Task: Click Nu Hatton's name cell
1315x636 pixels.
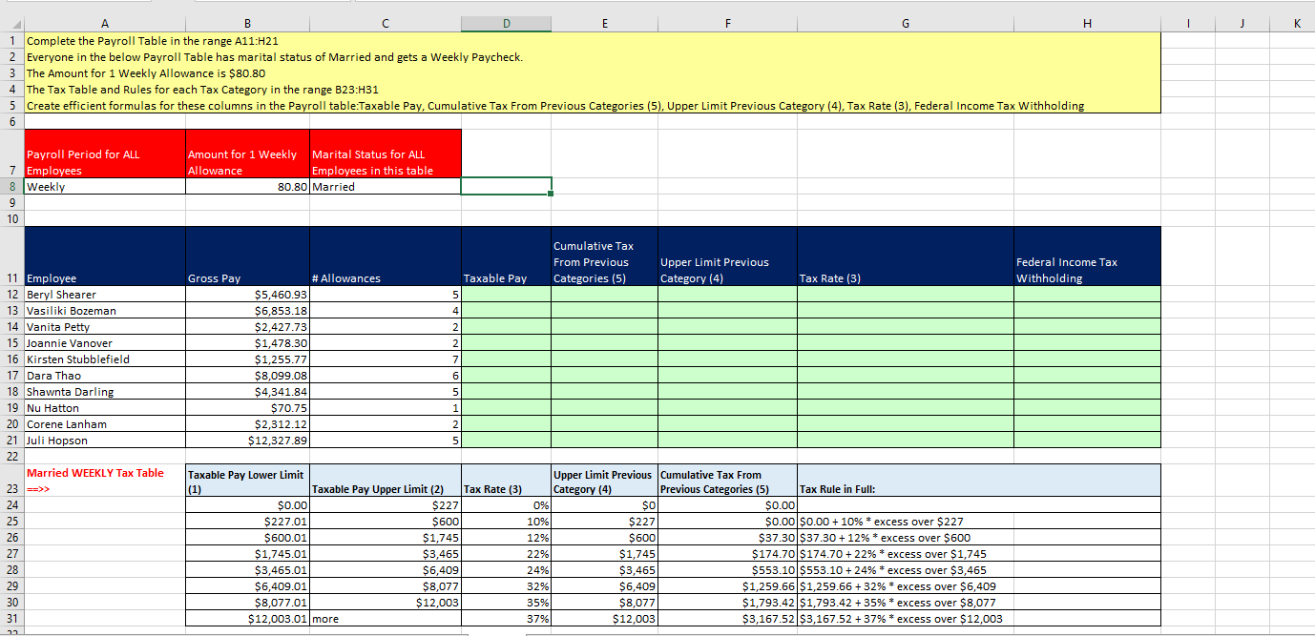Action: pyautogui.click(x=105, y=408)
